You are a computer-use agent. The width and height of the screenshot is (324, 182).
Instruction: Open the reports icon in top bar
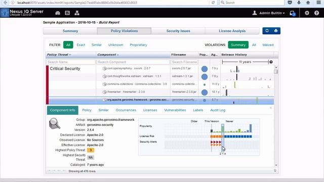(67, 13)
